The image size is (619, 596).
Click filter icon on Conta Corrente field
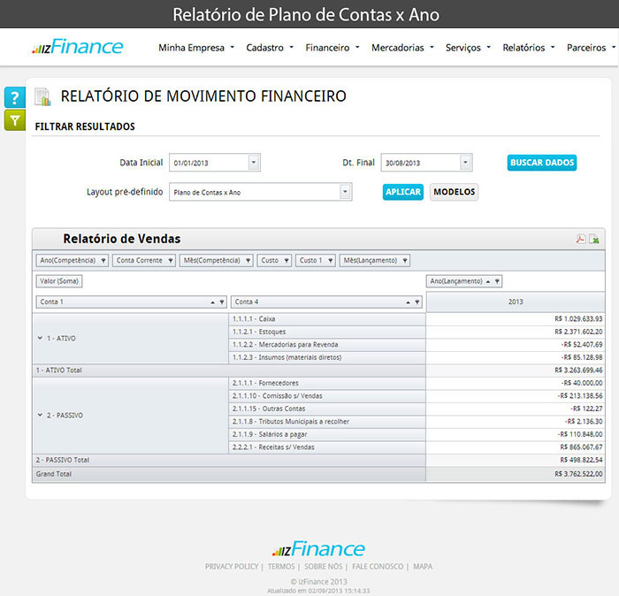[171, 261]
